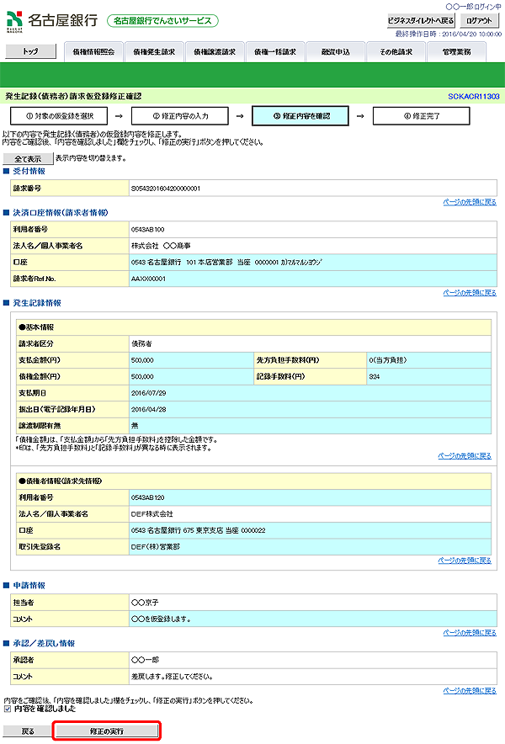
Task: Click creditor user number 0543AB120
Action: point(147,497)
